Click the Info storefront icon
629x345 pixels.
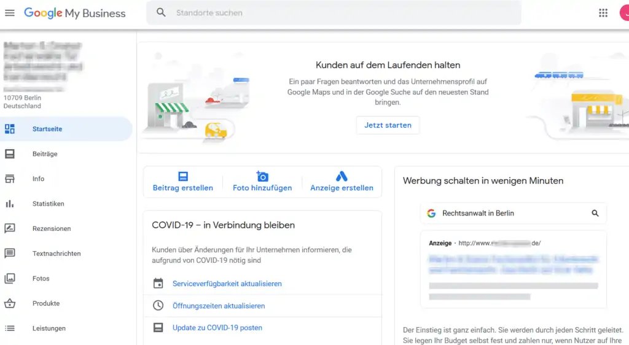click(10, 179)
